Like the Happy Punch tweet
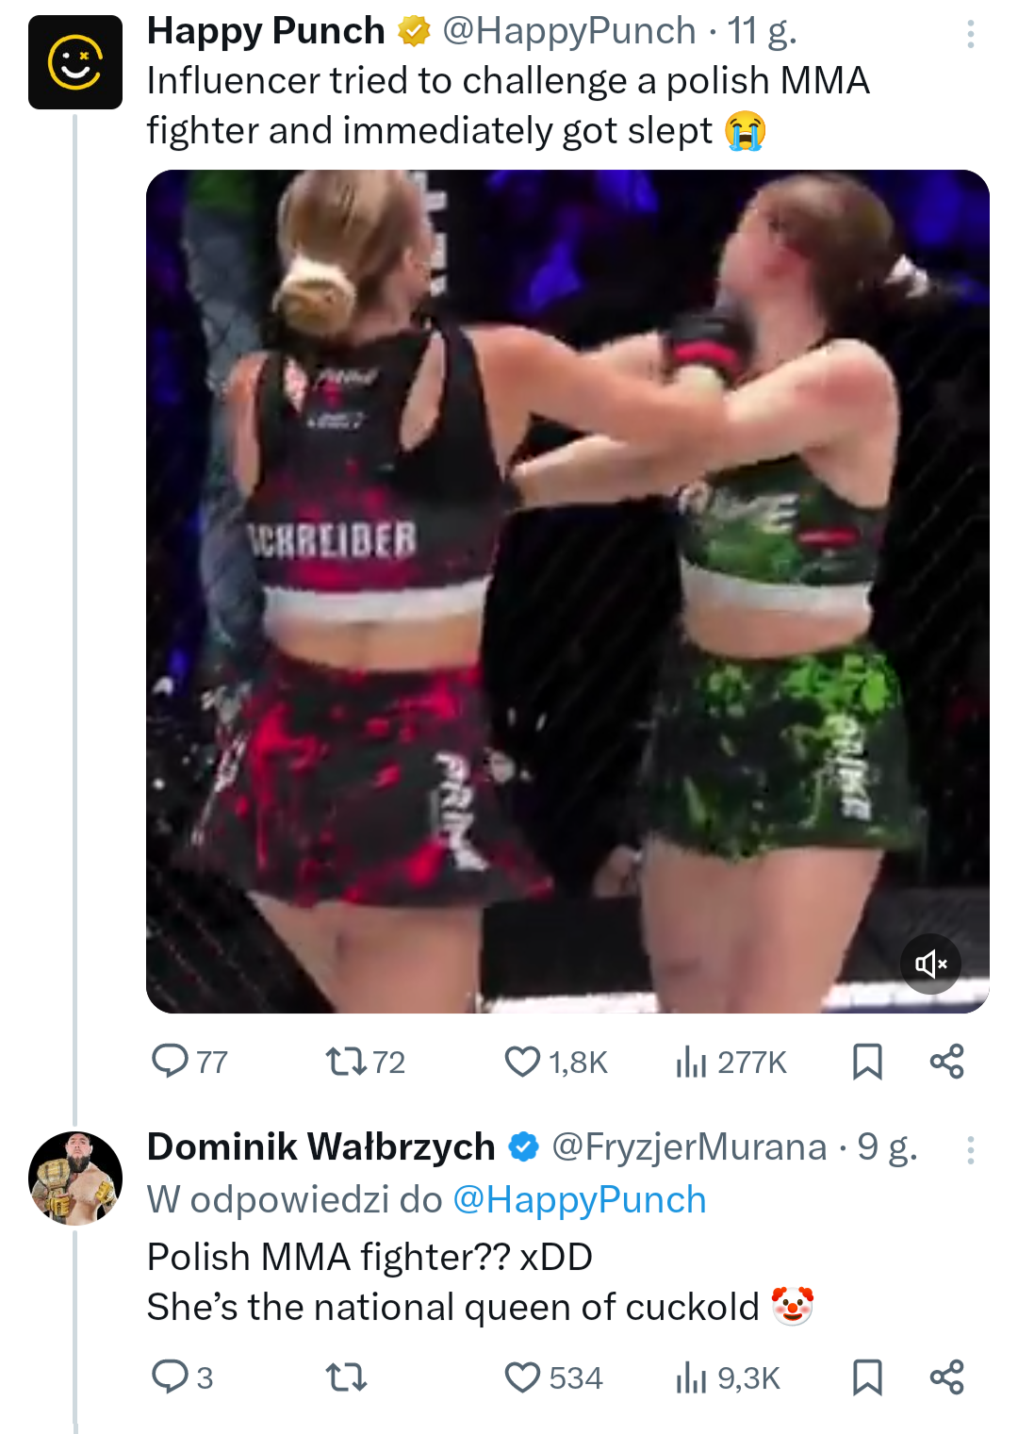This screenshot has height=1434, width=1018. [523, 1062]
